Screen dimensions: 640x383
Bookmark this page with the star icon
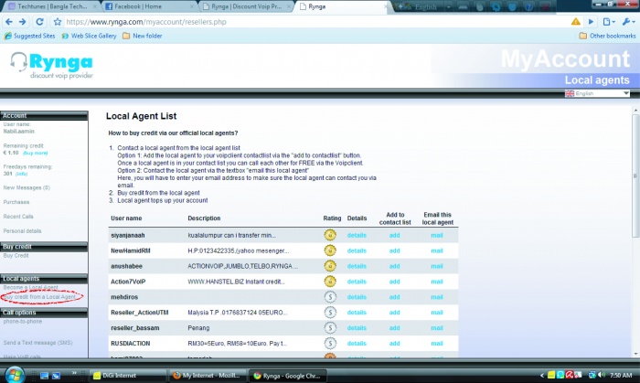(58, 22)
